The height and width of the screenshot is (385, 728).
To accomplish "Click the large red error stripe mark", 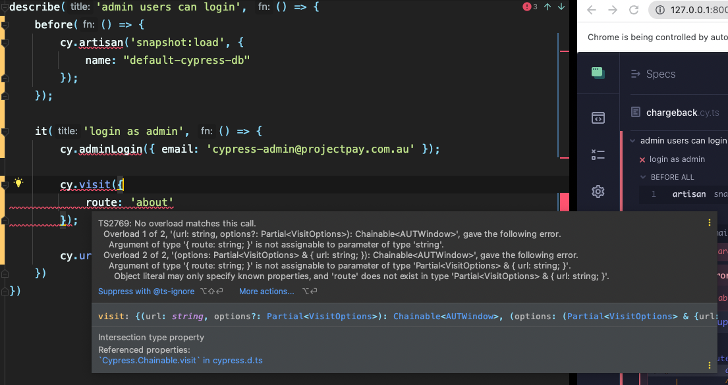I will (564, 202).
